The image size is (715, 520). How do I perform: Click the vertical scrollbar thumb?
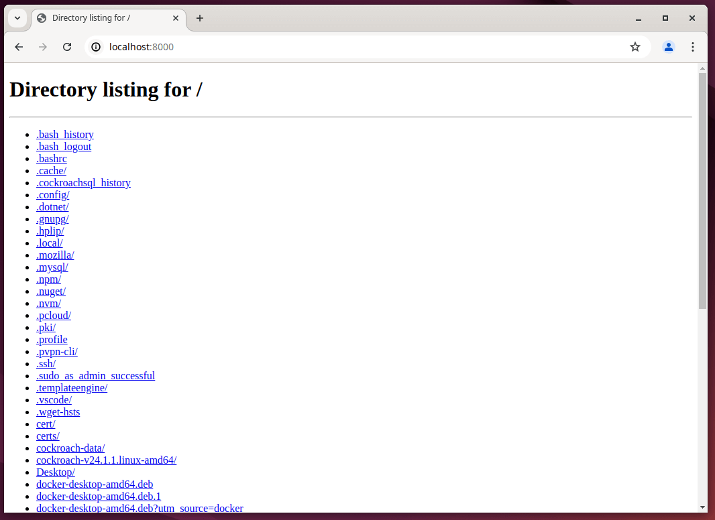coord(702,190)
